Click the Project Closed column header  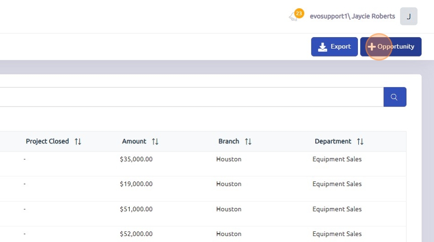click(47, 141)
